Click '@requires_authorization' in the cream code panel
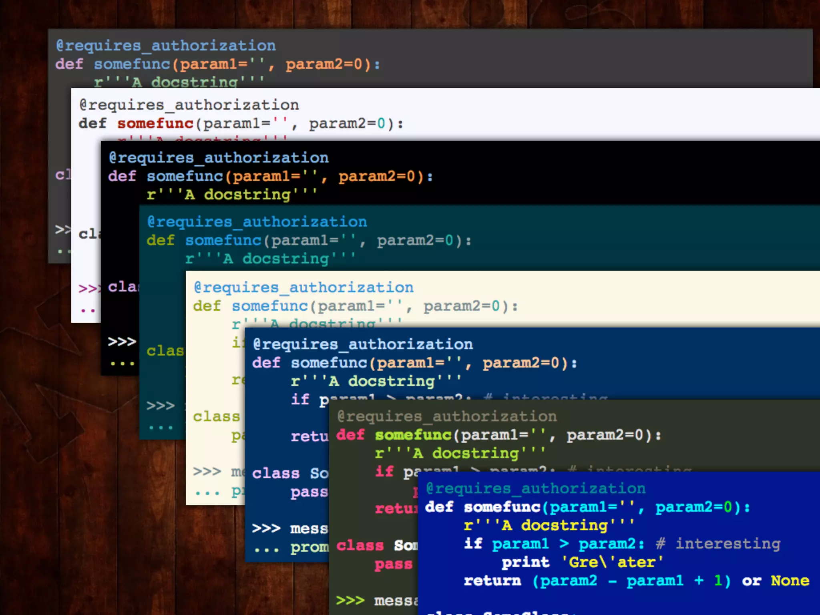This screenshot has height=615, width=820. pos(303,287)
